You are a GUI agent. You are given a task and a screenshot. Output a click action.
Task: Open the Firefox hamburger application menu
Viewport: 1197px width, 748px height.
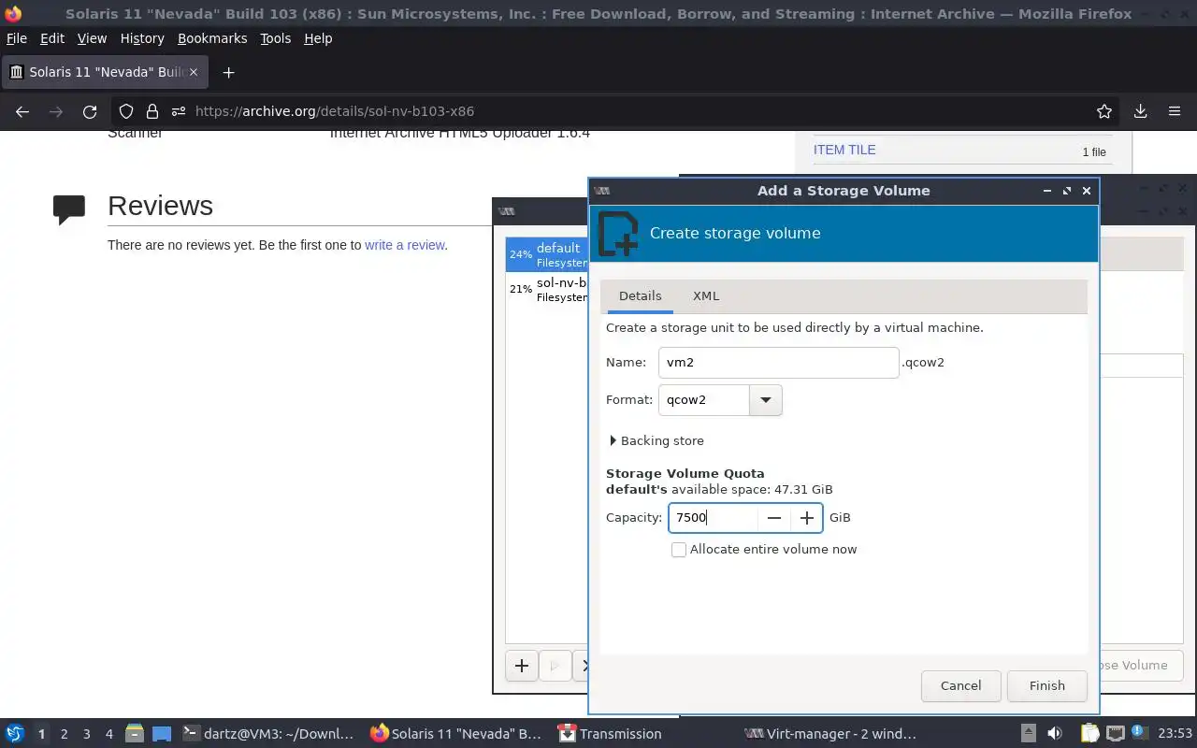(x=1175, y=111)
